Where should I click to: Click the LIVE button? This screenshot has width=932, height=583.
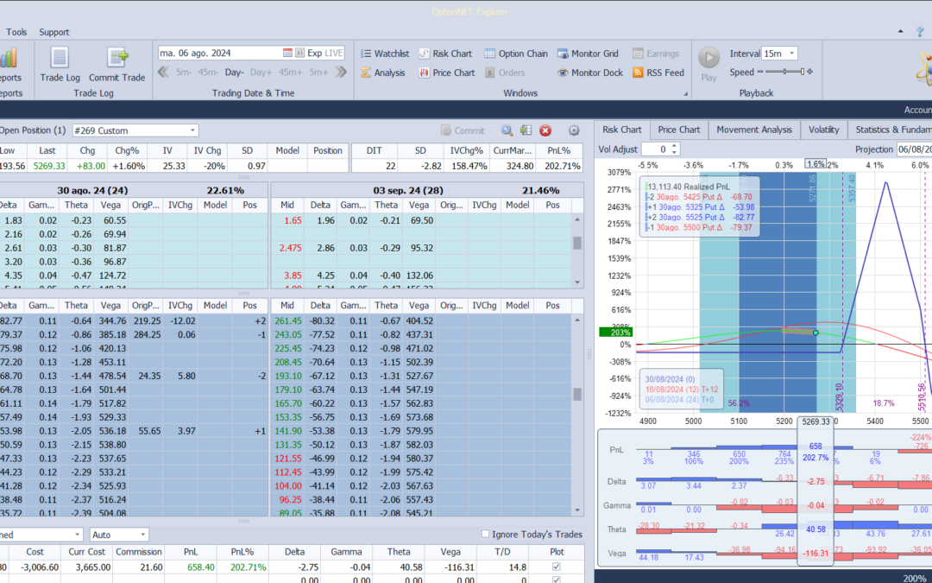pos(334,53)
